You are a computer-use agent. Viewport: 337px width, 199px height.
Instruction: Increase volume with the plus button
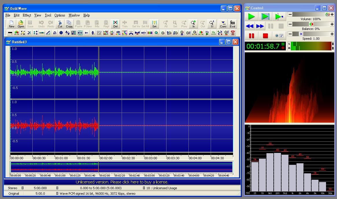(332, 15)
